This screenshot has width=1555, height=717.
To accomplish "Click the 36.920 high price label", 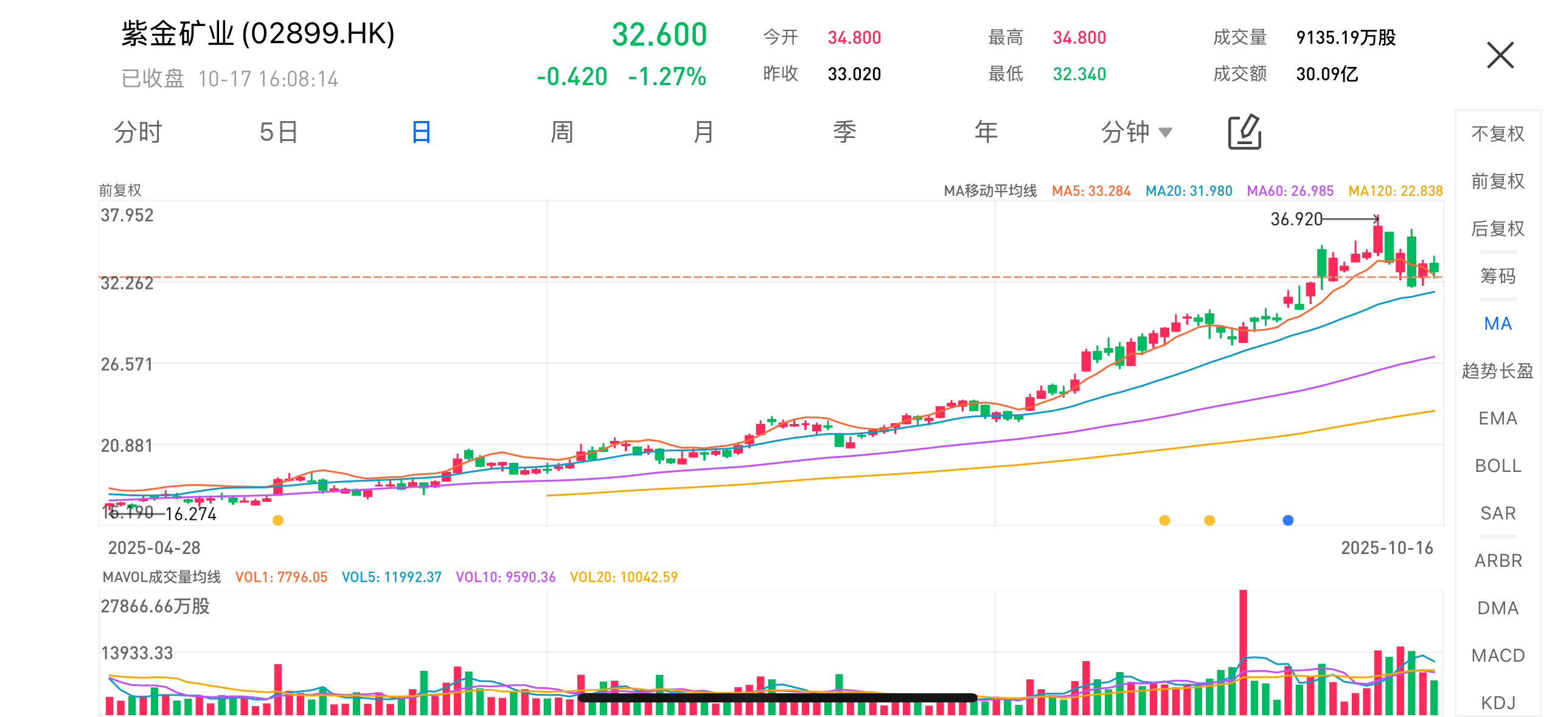I will (1296, 219).
